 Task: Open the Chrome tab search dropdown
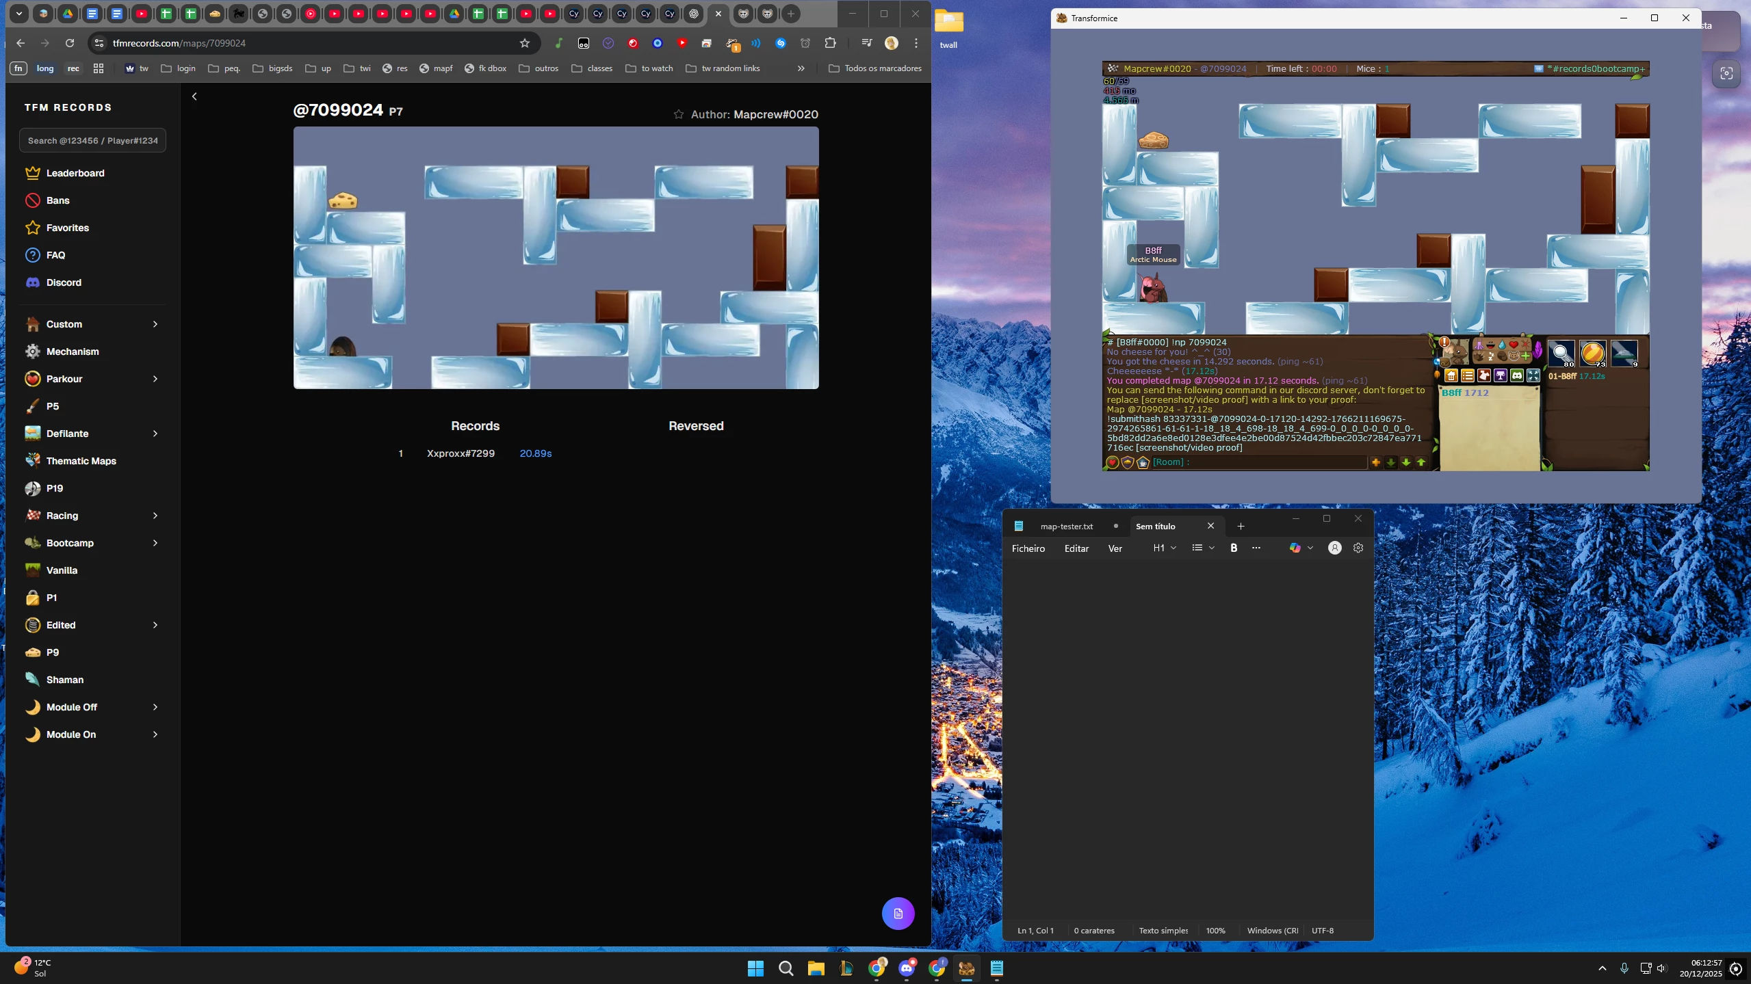click(19, 14)
